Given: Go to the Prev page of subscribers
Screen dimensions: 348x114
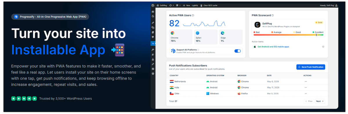Looking at the screenshot, I should [309, 101].
